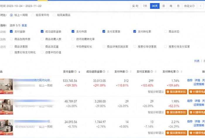205x138 pixels.
Task: Check the 商品状态 metric checkbox
Action: (x=166, y=31)
